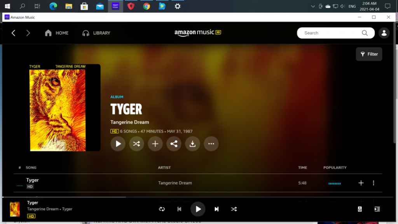Open Mail app from taskbar

click(x=100, y=6)
